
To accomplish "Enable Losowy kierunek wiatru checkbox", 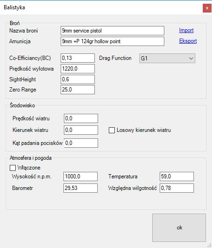I will pos(112,131).
